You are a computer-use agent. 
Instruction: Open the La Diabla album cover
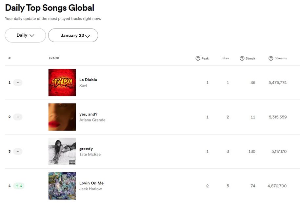pyautogui.click(x=62, y=83)
